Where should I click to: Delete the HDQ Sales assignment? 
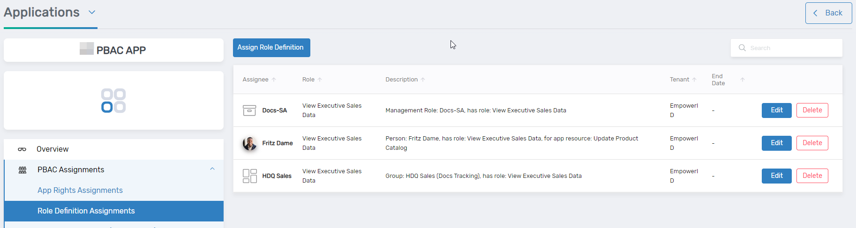click(x=812, y=176)
